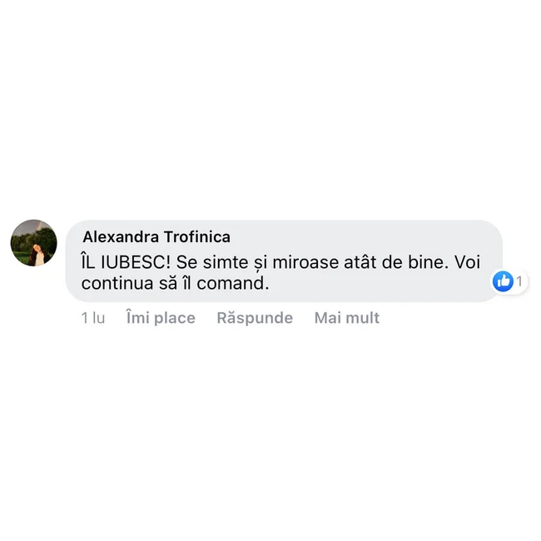Click the word Voi ending first line

point(467,262)
